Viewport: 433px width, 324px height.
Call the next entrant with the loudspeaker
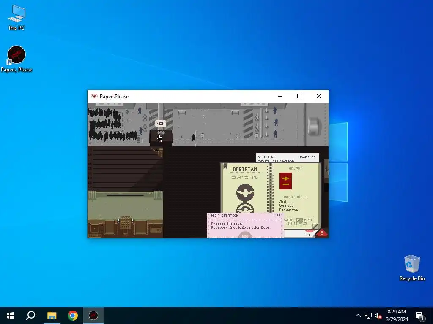click(161, 134)
